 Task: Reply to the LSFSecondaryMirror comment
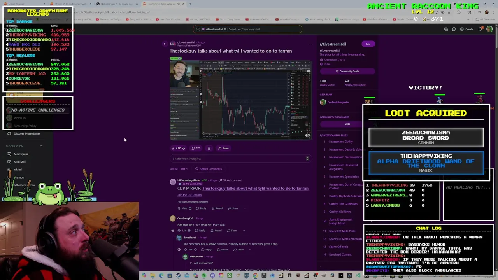coord(201,208)
